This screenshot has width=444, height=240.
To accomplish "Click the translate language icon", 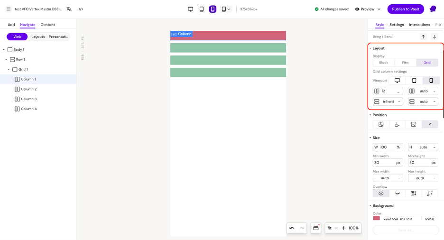I will tap(69, 9).
